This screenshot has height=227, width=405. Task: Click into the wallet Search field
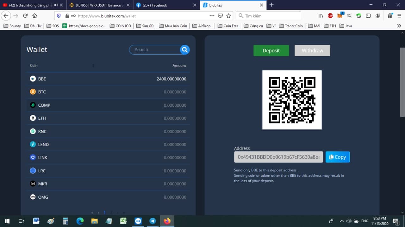(x=156, y=50)
